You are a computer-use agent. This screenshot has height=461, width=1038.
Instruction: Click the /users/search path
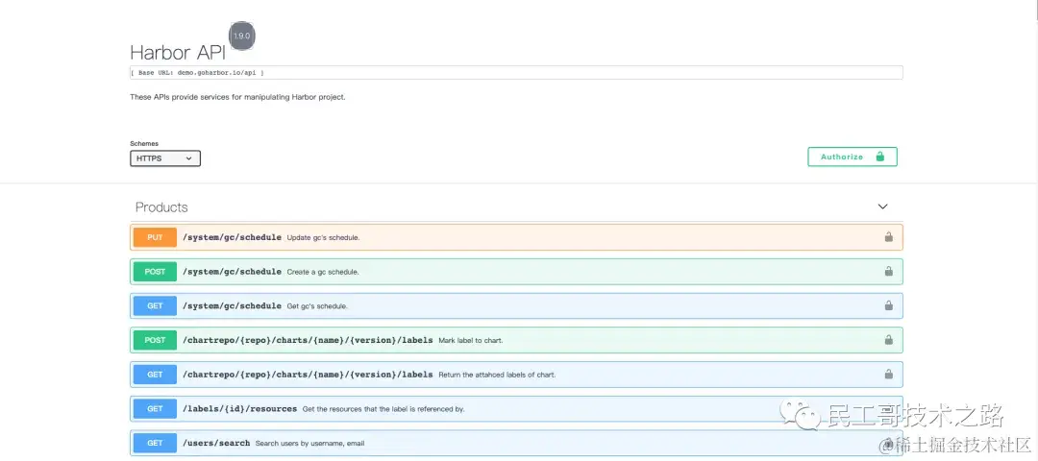pyautogui.click(x=216, y=443)
